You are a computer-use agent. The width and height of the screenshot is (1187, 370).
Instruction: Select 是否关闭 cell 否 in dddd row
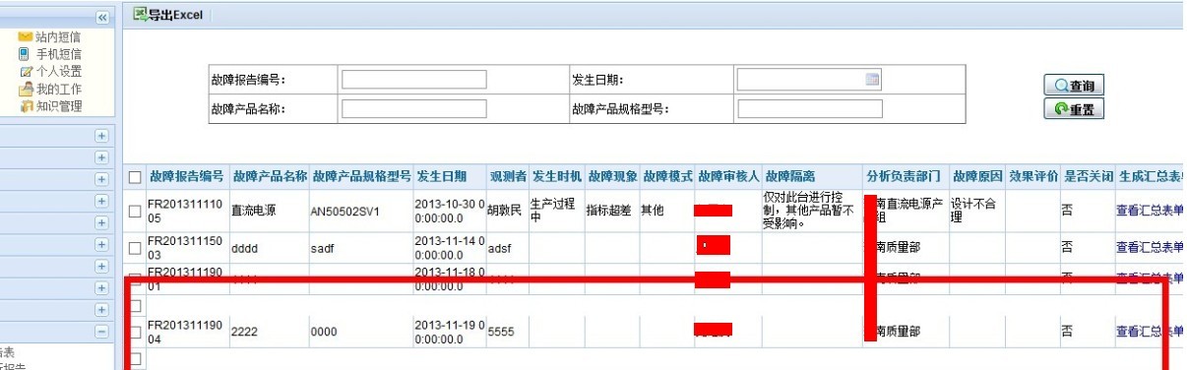[x=1067, y=250]
